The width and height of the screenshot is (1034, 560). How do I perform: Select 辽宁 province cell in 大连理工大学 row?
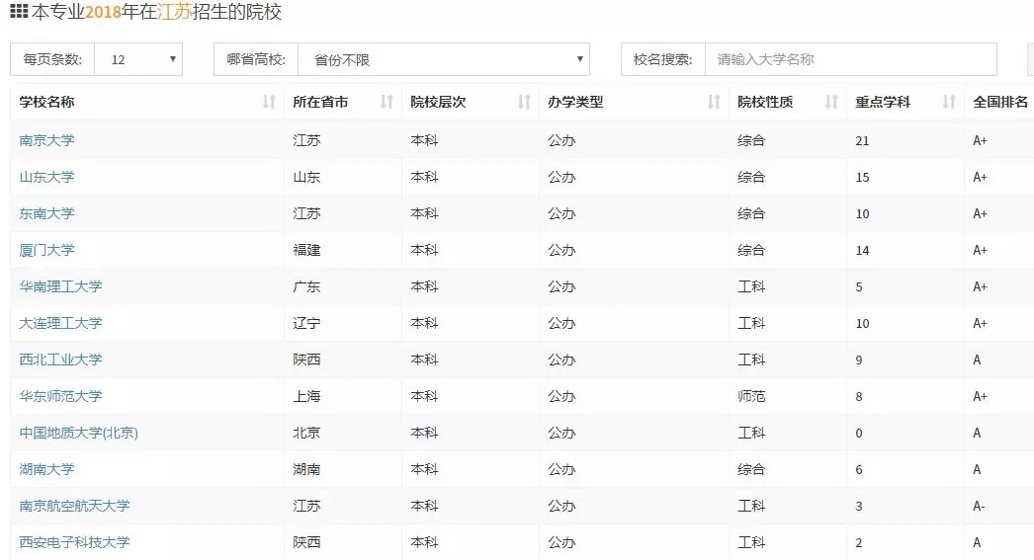306,323
